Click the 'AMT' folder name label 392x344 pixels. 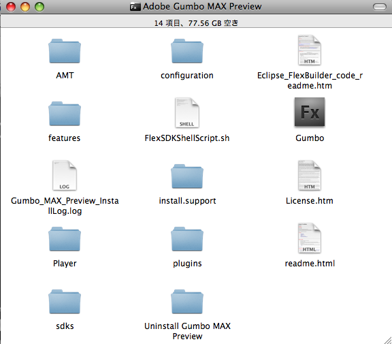tap(65, 76)
